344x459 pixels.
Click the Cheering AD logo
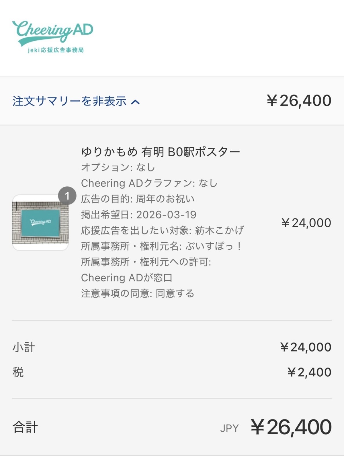53,32
